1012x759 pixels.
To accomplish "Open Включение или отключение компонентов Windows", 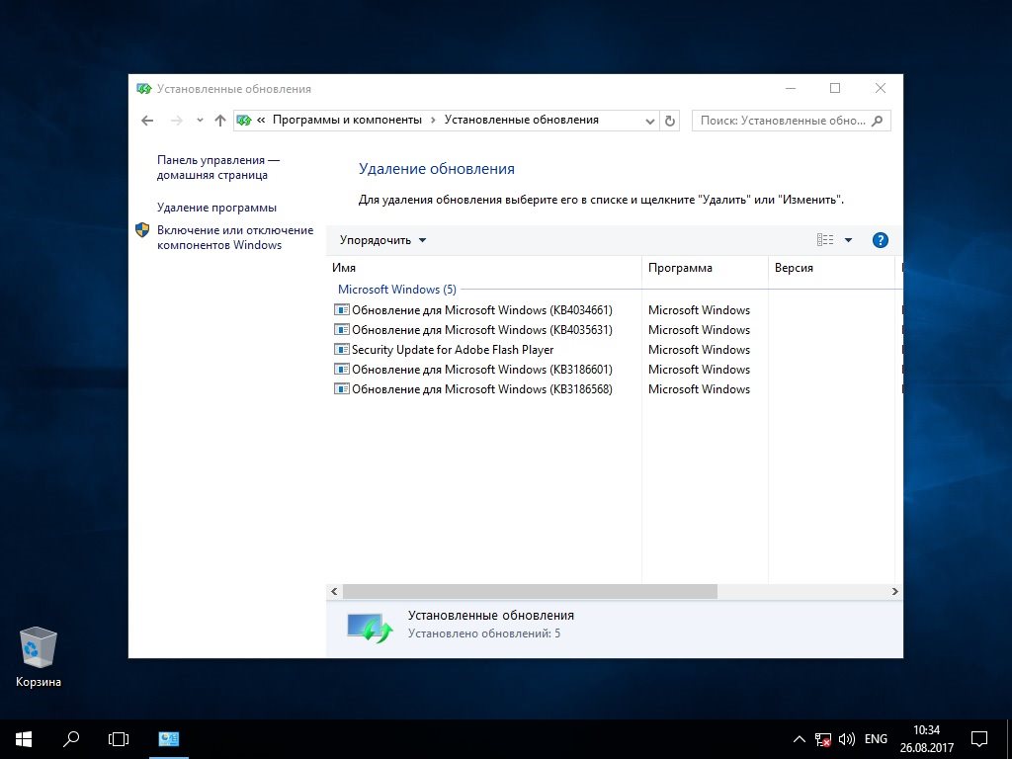I will (234, 237).
